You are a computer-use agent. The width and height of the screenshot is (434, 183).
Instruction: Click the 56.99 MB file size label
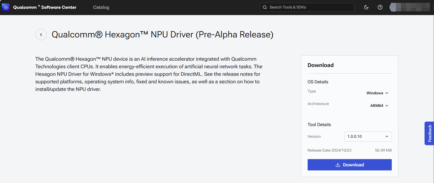383,150
